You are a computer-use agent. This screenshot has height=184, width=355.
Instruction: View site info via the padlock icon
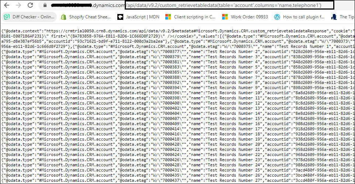pos(45,6)
